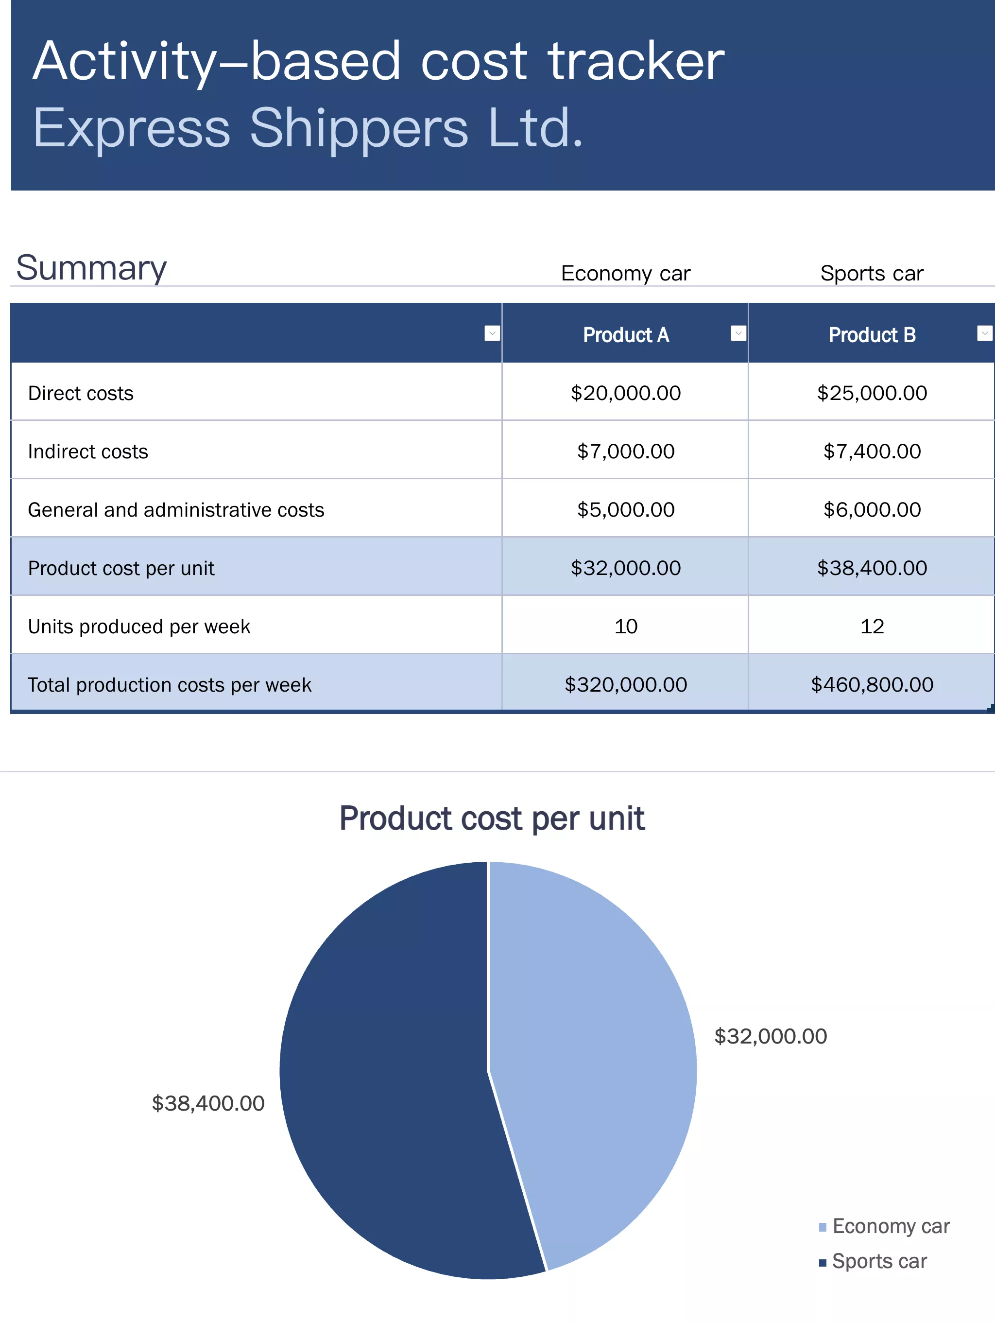Select the Units produced per week value 12
This screenshot has height=1323, width=995.
(x=871, y=626)
